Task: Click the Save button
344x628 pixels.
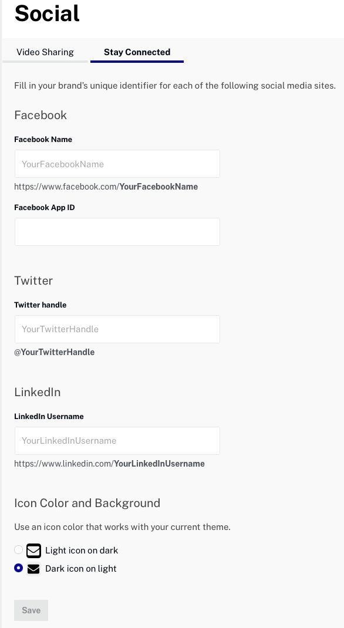Action: (31, 610)
